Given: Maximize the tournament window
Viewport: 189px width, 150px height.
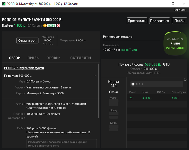Looking at the screenshot, I should pos(173,4).
